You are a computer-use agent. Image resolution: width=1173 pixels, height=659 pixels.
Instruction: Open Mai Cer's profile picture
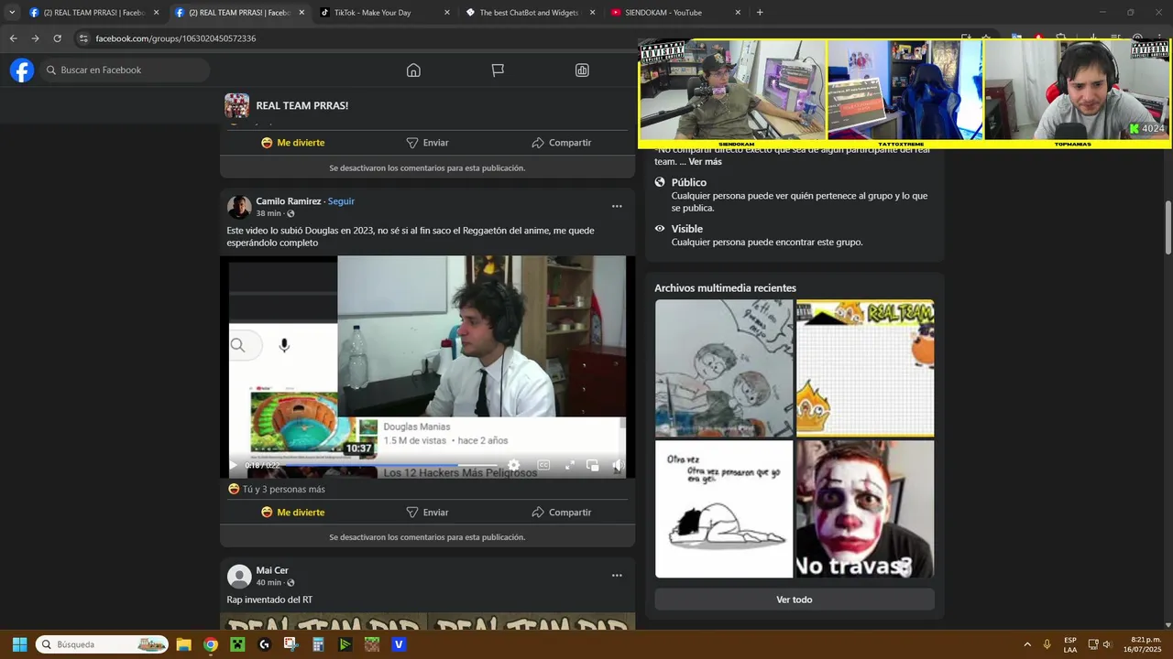pos(239,577)
